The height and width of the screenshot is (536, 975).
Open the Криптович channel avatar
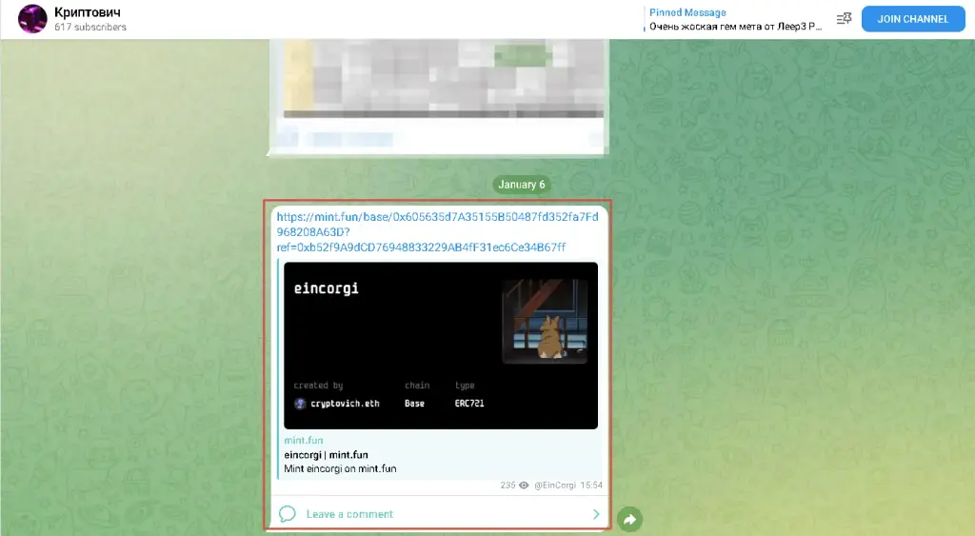[32, 19]
